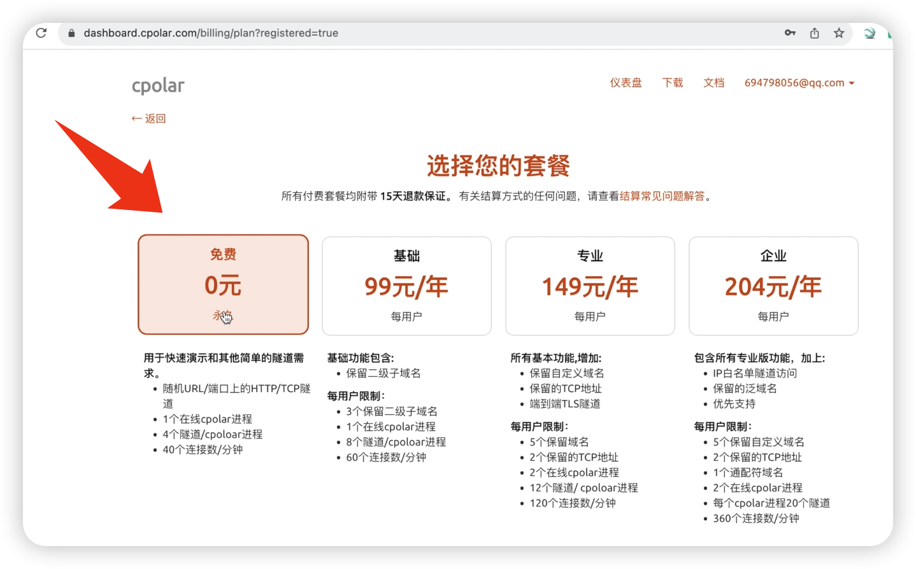Click the 保留二级子域名 feature
This screenshot has height=569, width=916.
pos(383,374)
